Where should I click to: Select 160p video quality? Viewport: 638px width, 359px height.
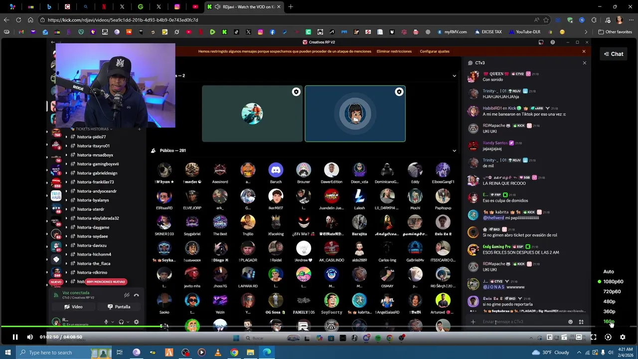click(609, 322)
